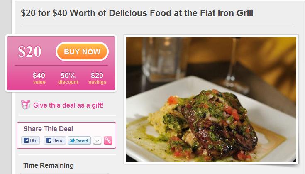This screenshot has width=305, height=174.
Task: Click the pink gift box icon
Action: (25, 105)
